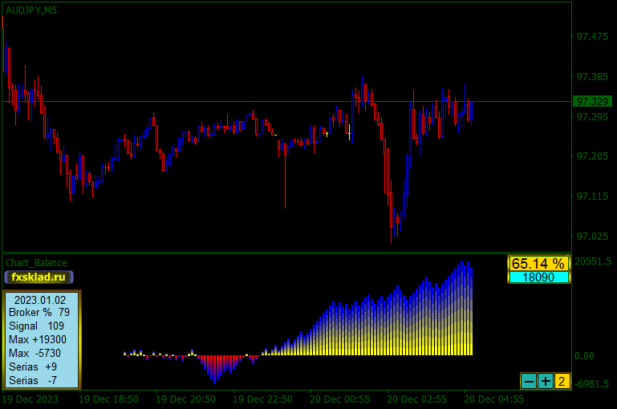617x409 pixels.
Task: Click the 20 Dec 02:55 time label
Action: pyautogui.click(x=416, y=399)
